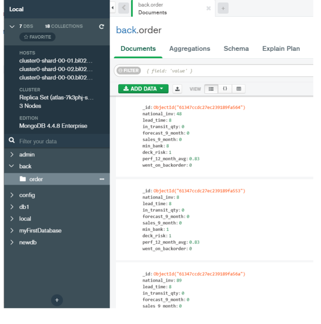Close the back.order Documents tab
321x324 pixels.
point(209,8)
